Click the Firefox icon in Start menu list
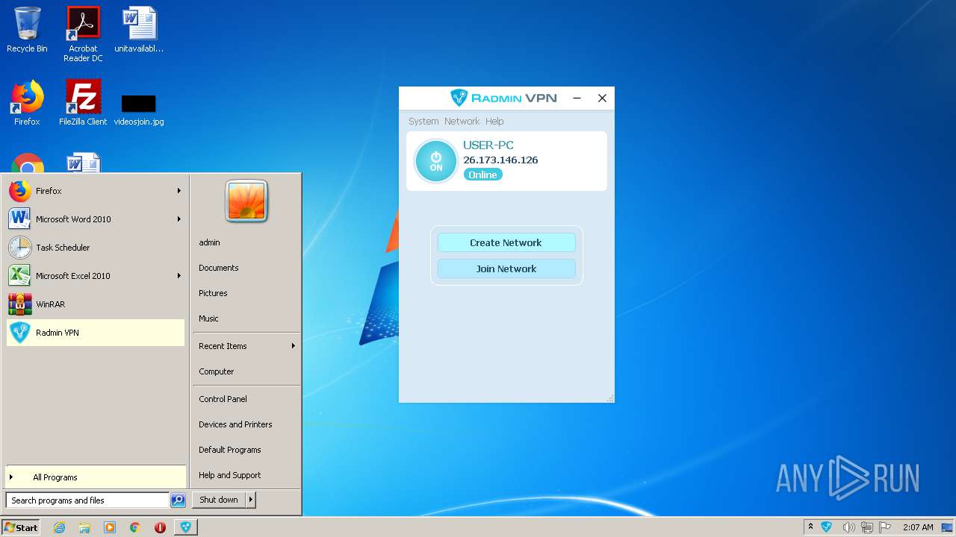Viewport: 956px width, 537px height. 20,191
